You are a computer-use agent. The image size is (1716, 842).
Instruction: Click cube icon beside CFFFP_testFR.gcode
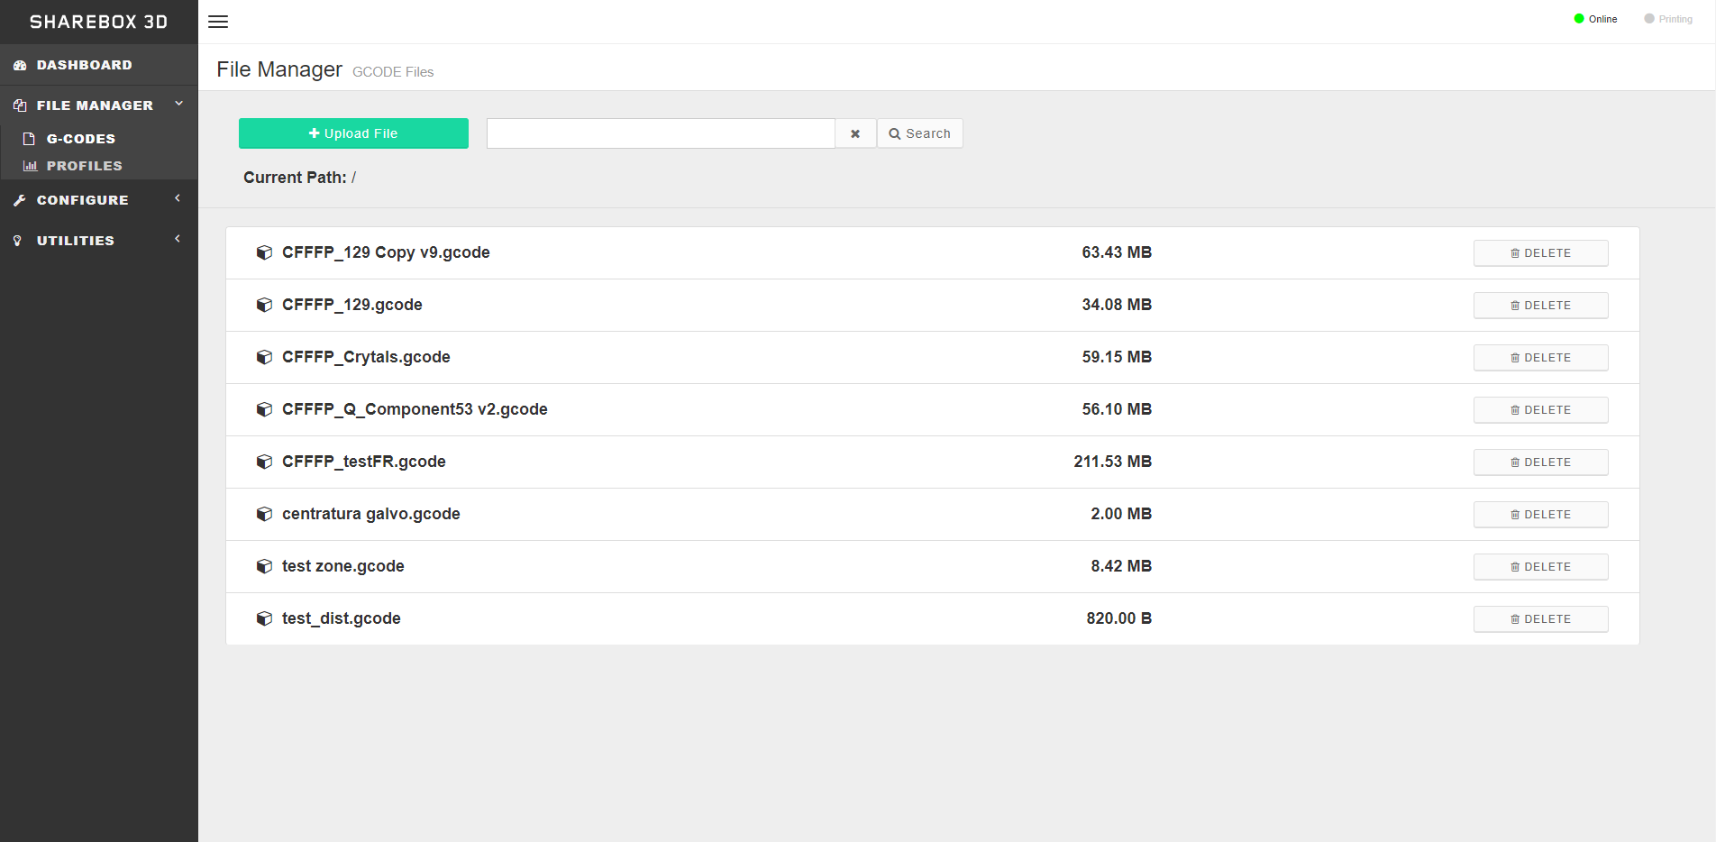tap(264, 462)
